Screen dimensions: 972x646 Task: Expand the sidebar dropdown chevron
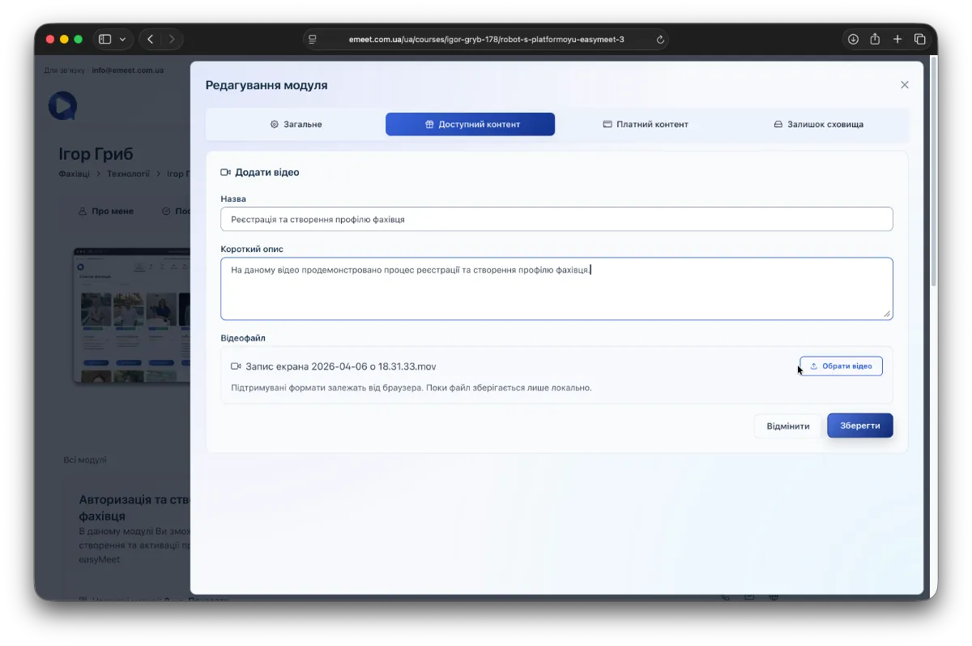click(x=123, y=39)
